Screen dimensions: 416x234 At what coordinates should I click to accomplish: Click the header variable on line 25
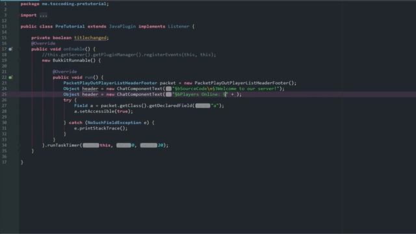click(90, 94)
